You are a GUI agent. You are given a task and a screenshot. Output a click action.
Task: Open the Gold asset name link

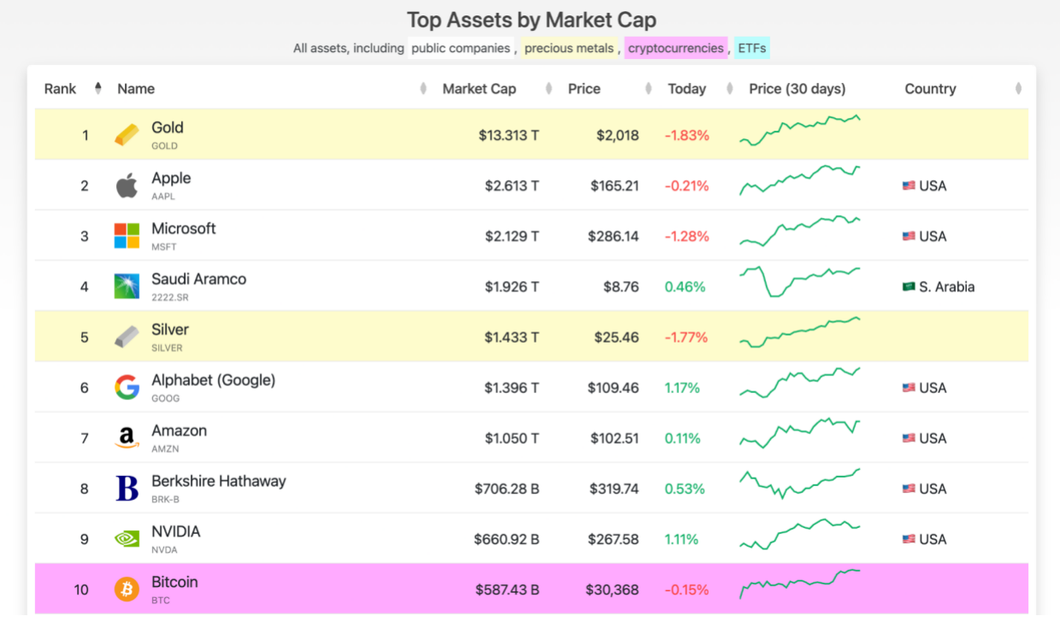pos(168,127)
